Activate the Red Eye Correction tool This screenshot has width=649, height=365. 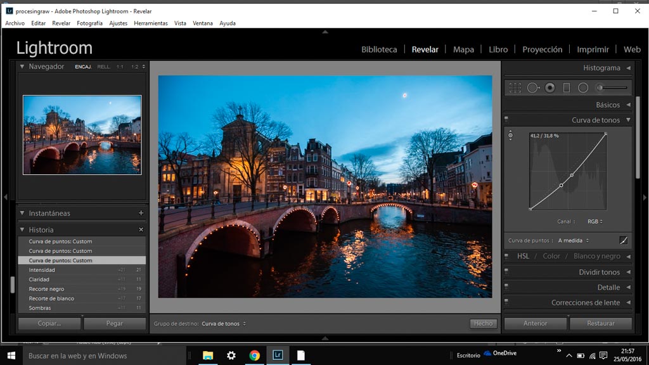tap(550, 88)
